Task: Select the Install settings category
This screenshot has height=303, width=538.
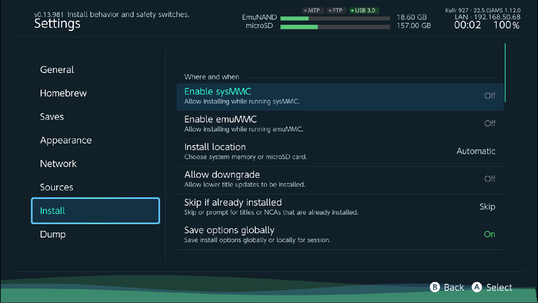Action: [x=95, y=211]
